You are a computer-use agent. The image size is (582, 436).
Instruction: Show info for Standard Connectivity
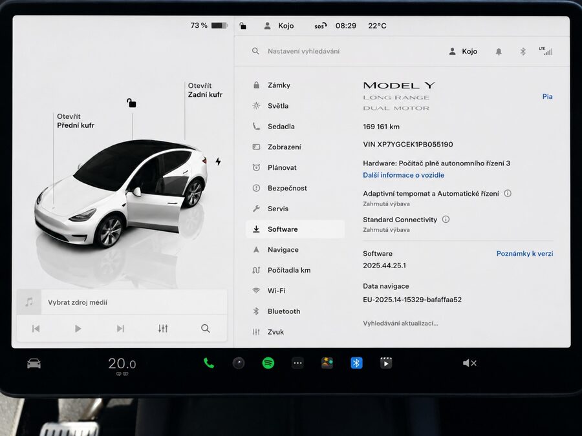[x=446, y=219]
